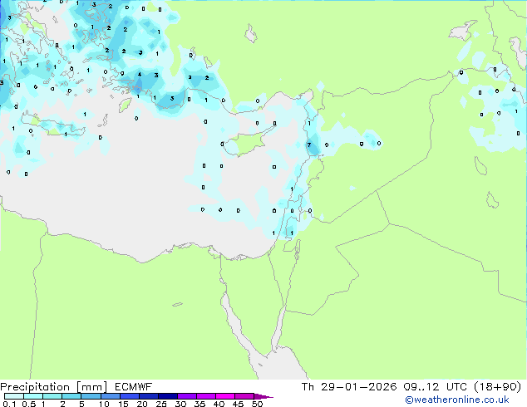Click the '0.5' legend scale label
This screenshot has height=407, width=527.
tap(29, 404)
